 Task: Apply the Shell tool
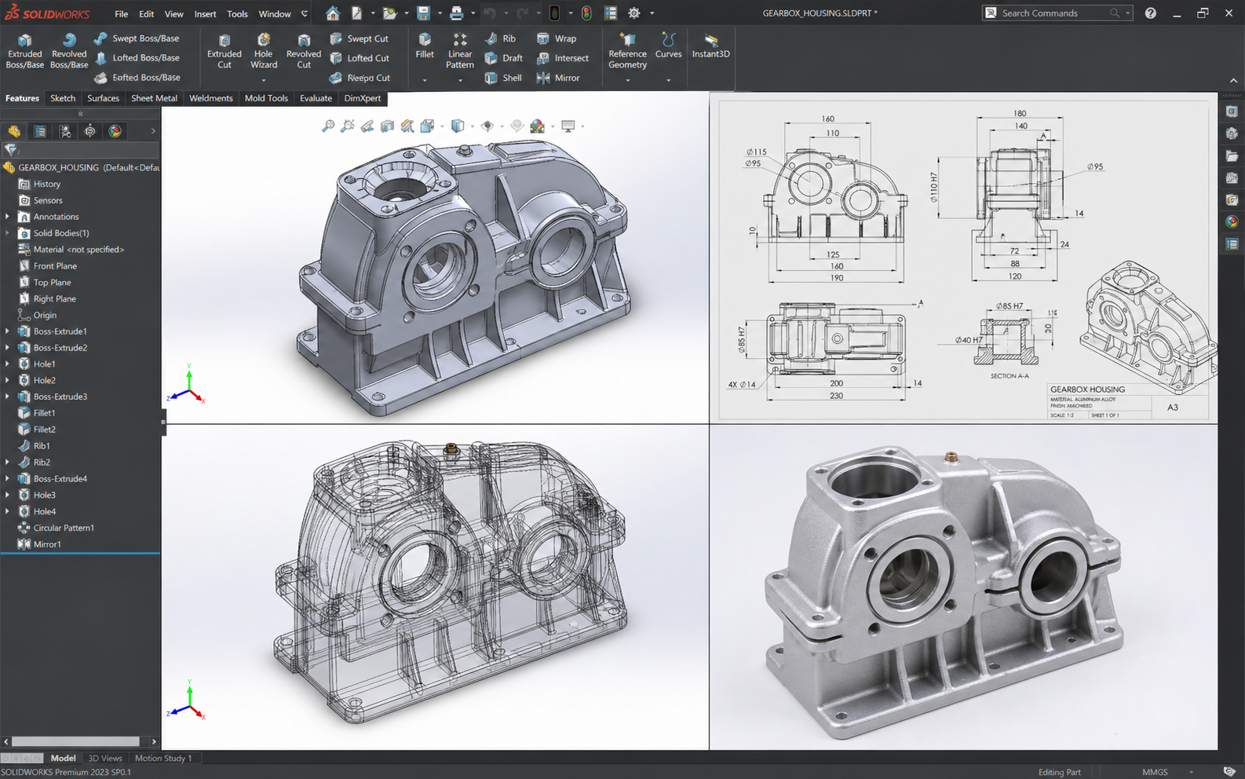503,78
